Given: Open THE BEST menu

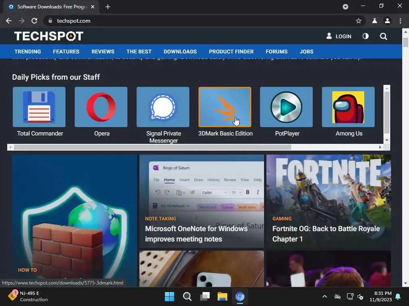Looking at the screenshot, I should (139, 51).
